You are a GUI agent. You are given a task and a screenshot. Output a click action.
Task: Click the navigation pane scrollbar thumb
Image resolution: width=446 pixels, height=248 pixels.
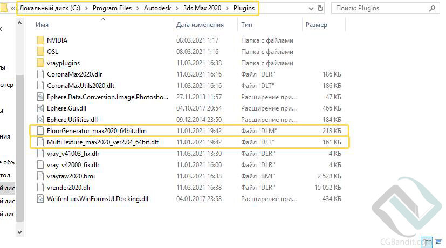point(19,148)
